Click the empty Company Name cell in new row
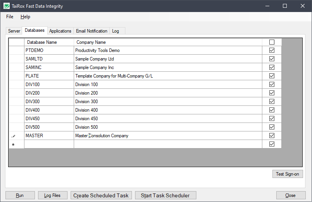 pyautogui.click(x=168, y=144)
